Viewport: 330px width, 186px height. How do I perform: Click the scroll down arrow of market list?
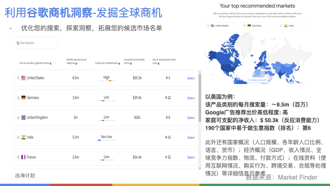pos(200,168)
